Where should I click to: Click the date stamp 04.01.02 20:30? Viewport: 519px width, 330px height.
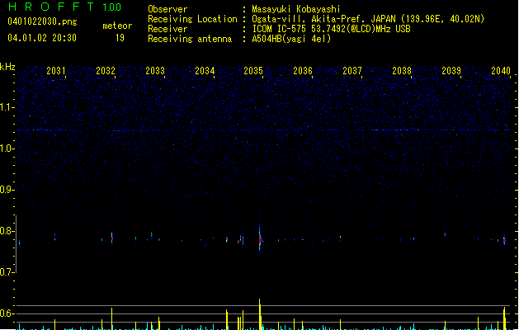[x=42, y=38]
